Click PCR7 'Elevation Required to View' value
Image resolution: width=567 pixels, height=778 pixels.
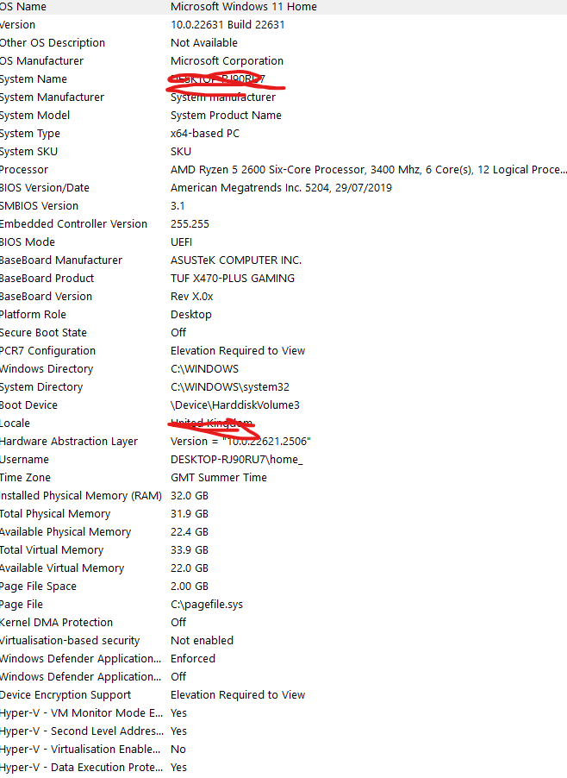click(238, 351)
